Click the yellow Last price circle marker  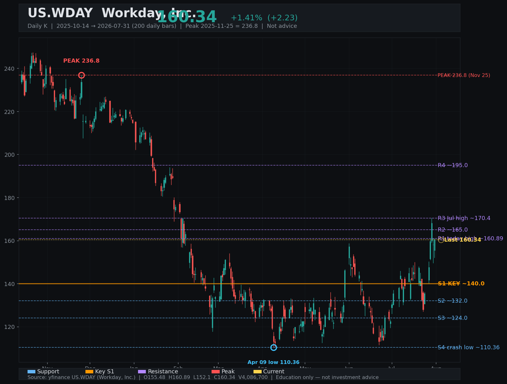coord(441,240)
